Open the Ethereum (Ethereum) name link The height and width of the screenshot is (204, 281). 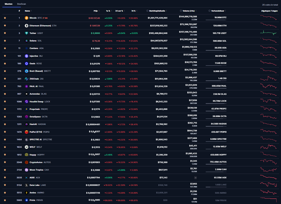[x=40, y=25]
